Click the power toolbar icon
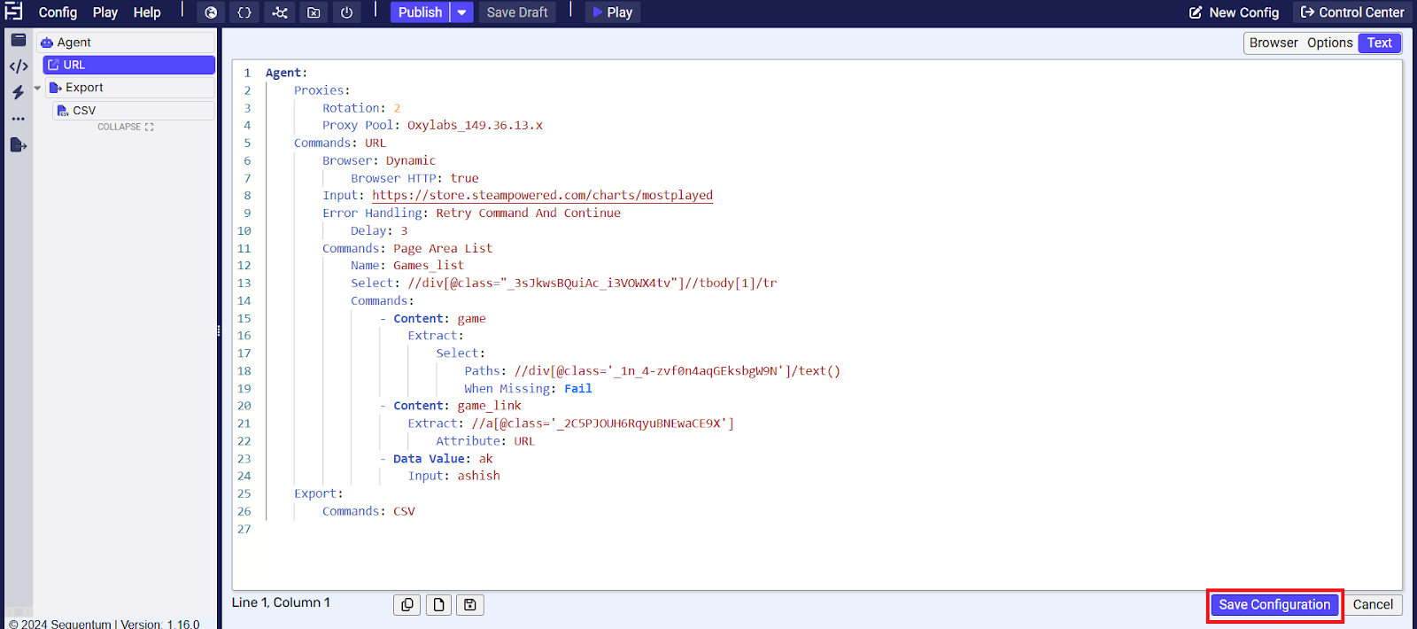The image size is (1417, 629). coord(346,12)
